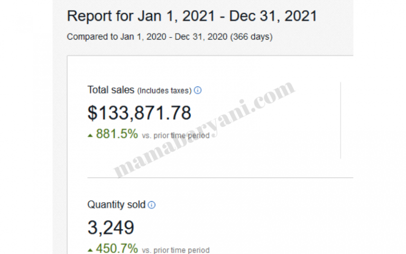The height and width of the screenshot is (254, 406).
Task: Click the Quantity sold info icon
Action: 152,205
